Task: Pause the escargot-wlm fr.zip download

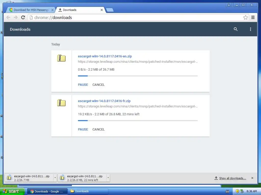Action: (x=83, y=129)
